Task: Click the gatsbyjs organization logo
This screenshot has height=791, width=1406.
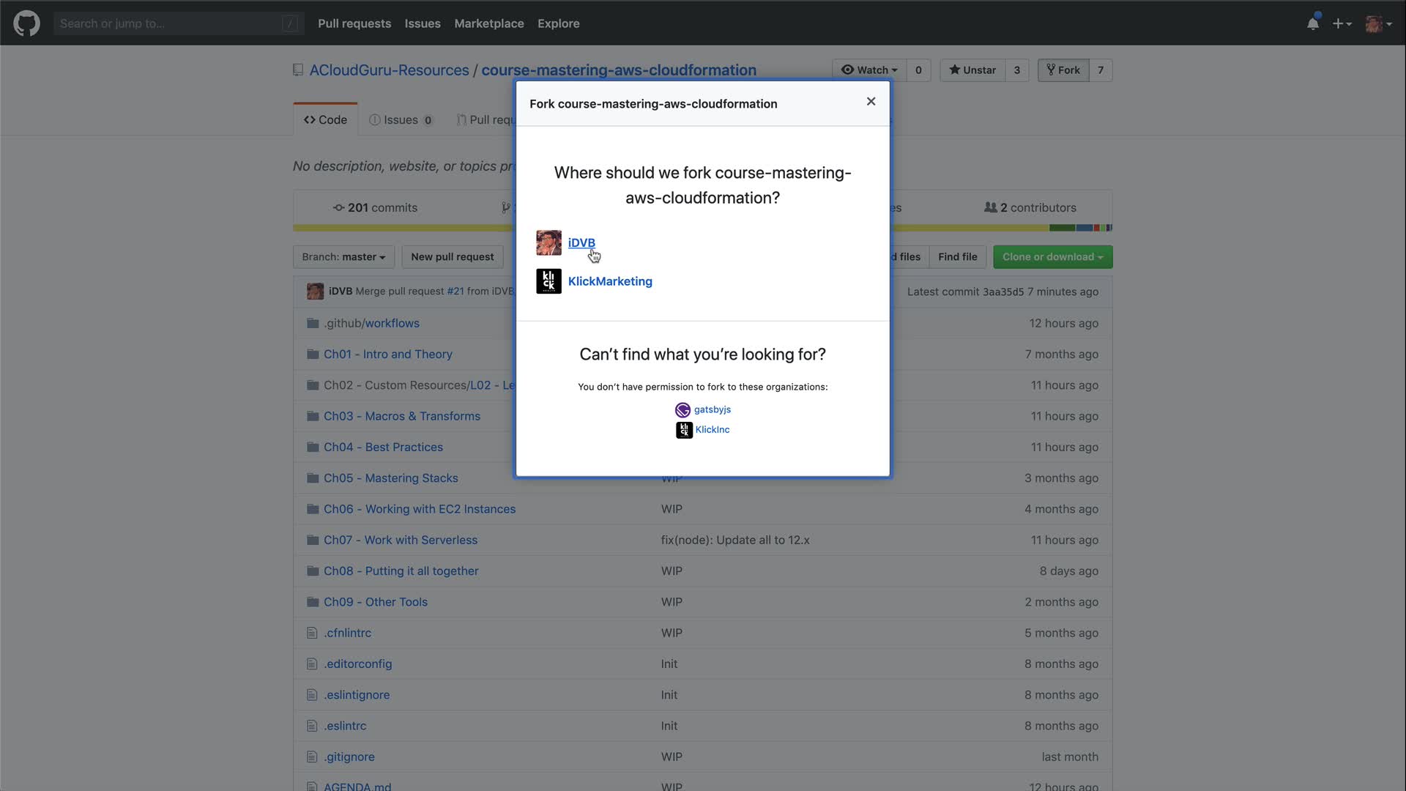Action: (682, 410)
